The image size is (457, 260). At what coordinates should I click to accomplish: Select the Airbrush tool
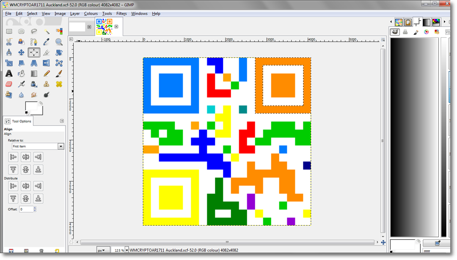pyautogui.click(x=21, y=84)
